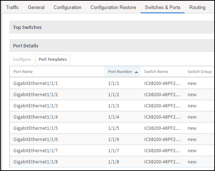Select port GigabitEthernet1/1/7
This screenshot has height=171, width=215.
click(35, 150)
